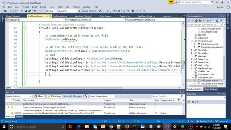Switch to the Output tab

pyautogui.click(x=19, y=117)
